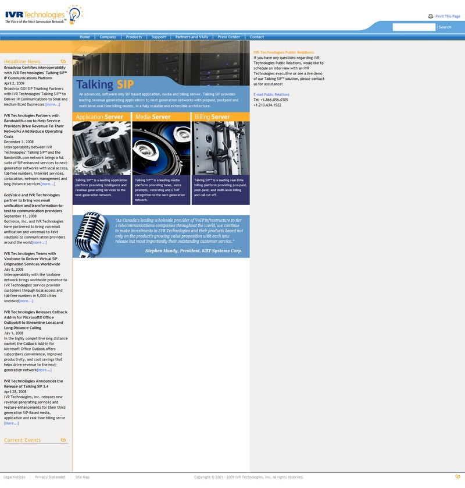This screenshot has width=465, height=488.
Task: Click the Application Server gears image
Action: pos(102,148)
